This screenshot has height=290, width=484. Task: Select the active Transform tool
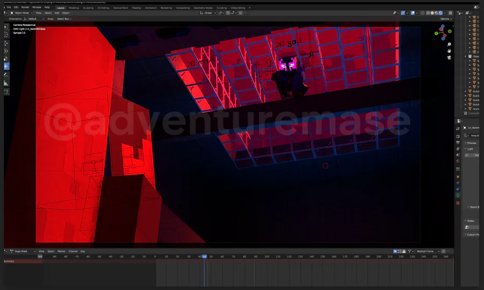pos(6,66)
